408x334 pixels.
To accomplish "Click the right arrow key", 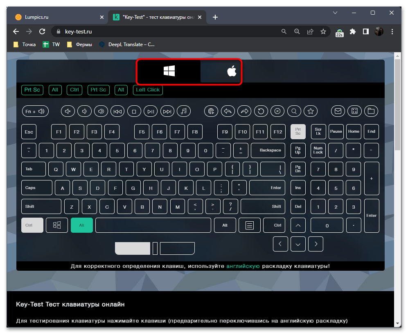I will pyautogui.click(x=316, y=244).
